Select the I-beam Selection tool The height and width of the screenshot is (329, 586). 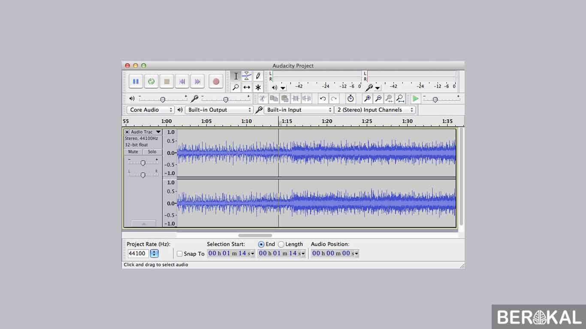[236, 76]
